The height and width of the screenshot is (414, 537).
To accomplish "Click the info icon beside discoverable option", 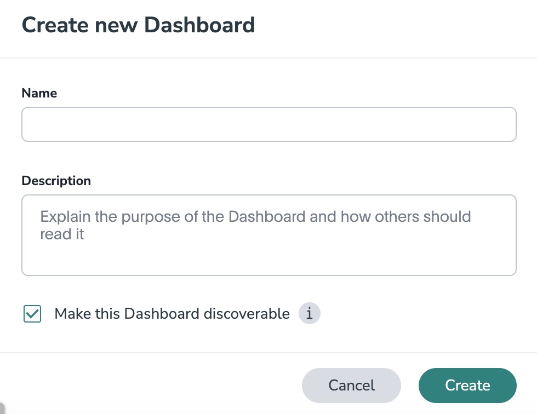I will [309, 314].
